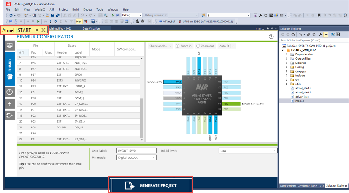Click the Navigate Backward toolbar icon
This screenshot has width=349, height=193.
(x=11, y=15)
